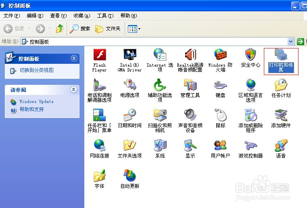Open 字体 fonts folder icon
The width and height of the screenshot is (307, 208).
(100, 179)
